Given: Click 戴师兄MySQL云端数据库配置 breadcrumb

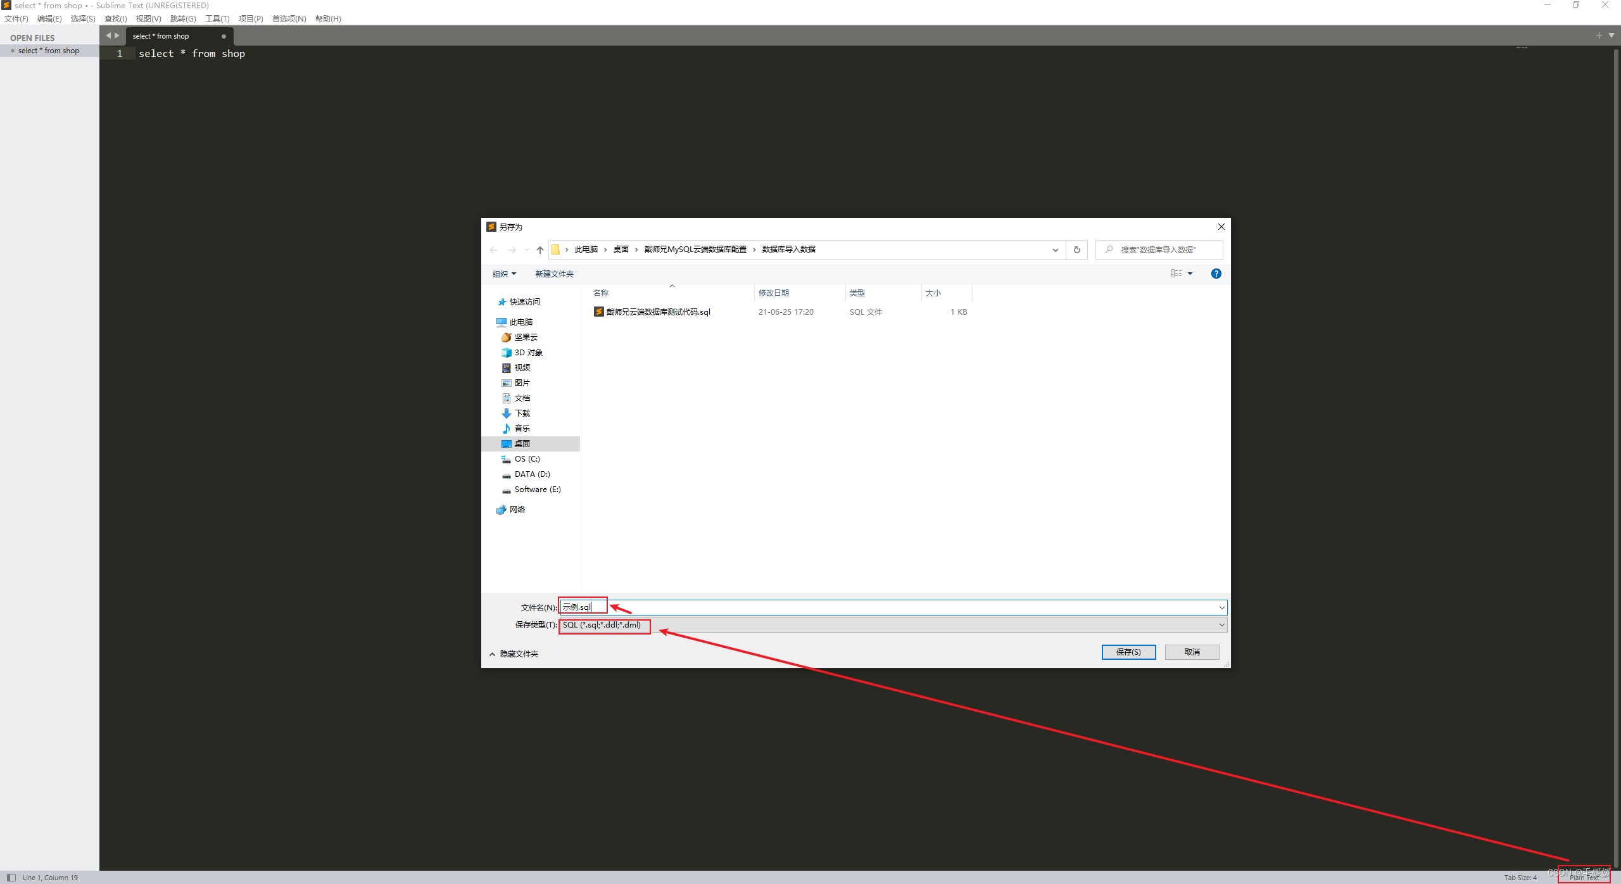Looking at the screenshot, I should (x=695, y=249).
